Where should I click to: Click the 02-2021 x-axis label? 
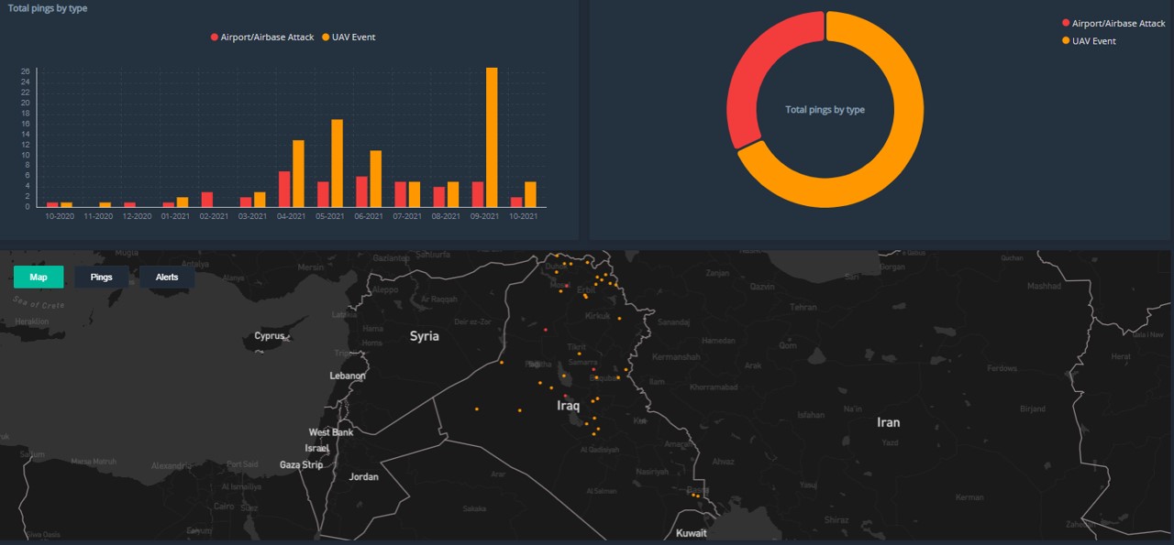(x=214, y=215)
